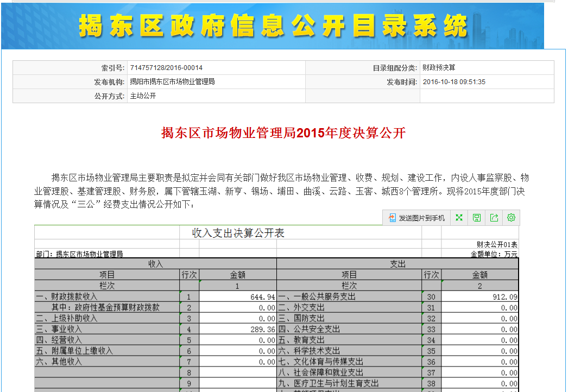Click the amount 912.09
568x392 pixels.
[504, 297]
